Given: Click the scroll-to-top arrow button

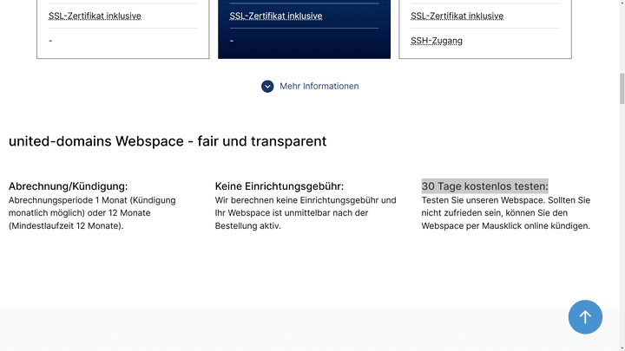Looking at the screenshot, I should click(x=585, y=317).
